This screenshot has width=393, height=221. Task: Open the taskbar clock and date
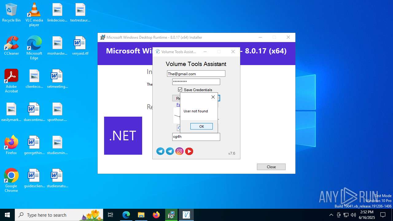click(x=367, y=215)
